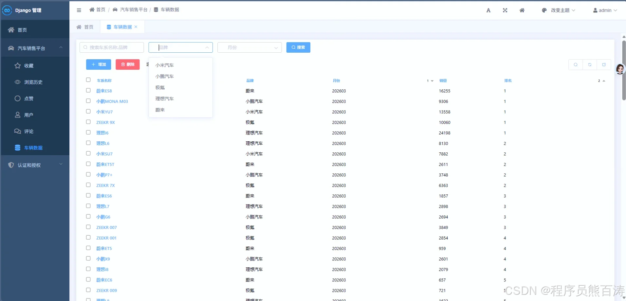The width and height of the screenshot is (626, 301).
Task: Close the 车辆数据 tab
Action: coord(136,27)
